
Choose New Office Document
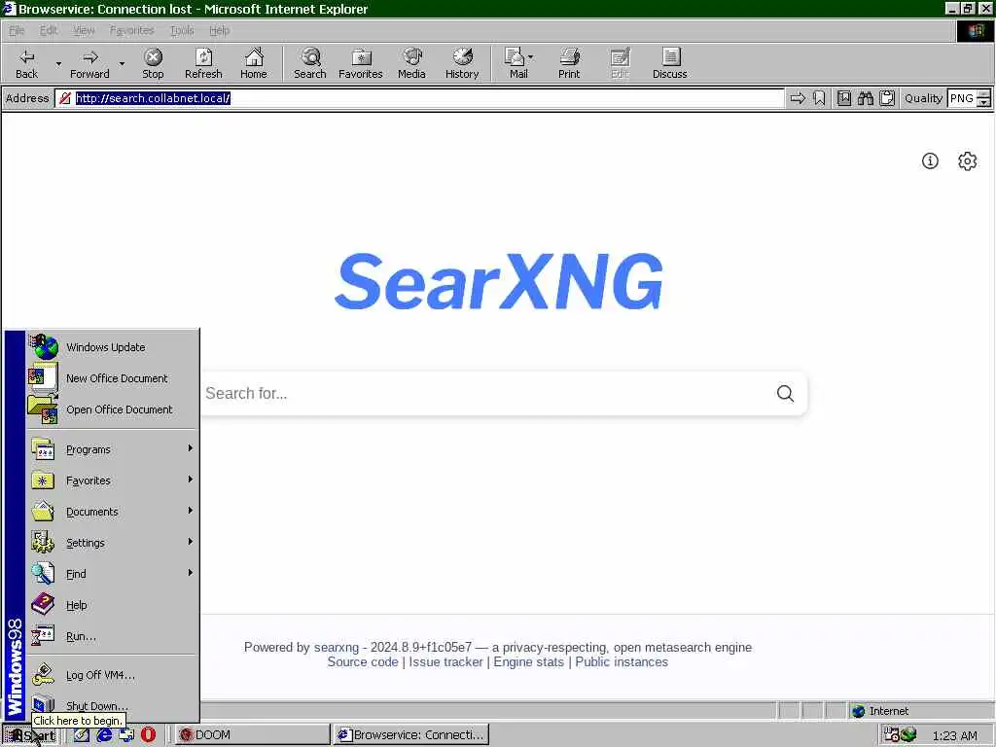point(112,378)
